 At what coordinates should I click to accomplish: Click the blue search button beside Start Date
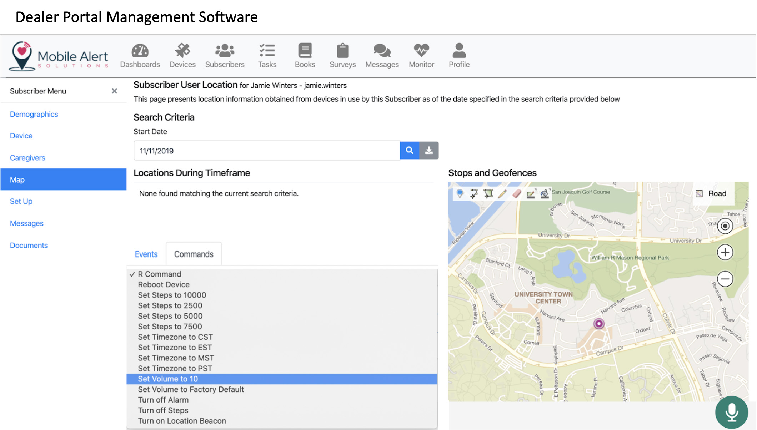tap(409, 151)
